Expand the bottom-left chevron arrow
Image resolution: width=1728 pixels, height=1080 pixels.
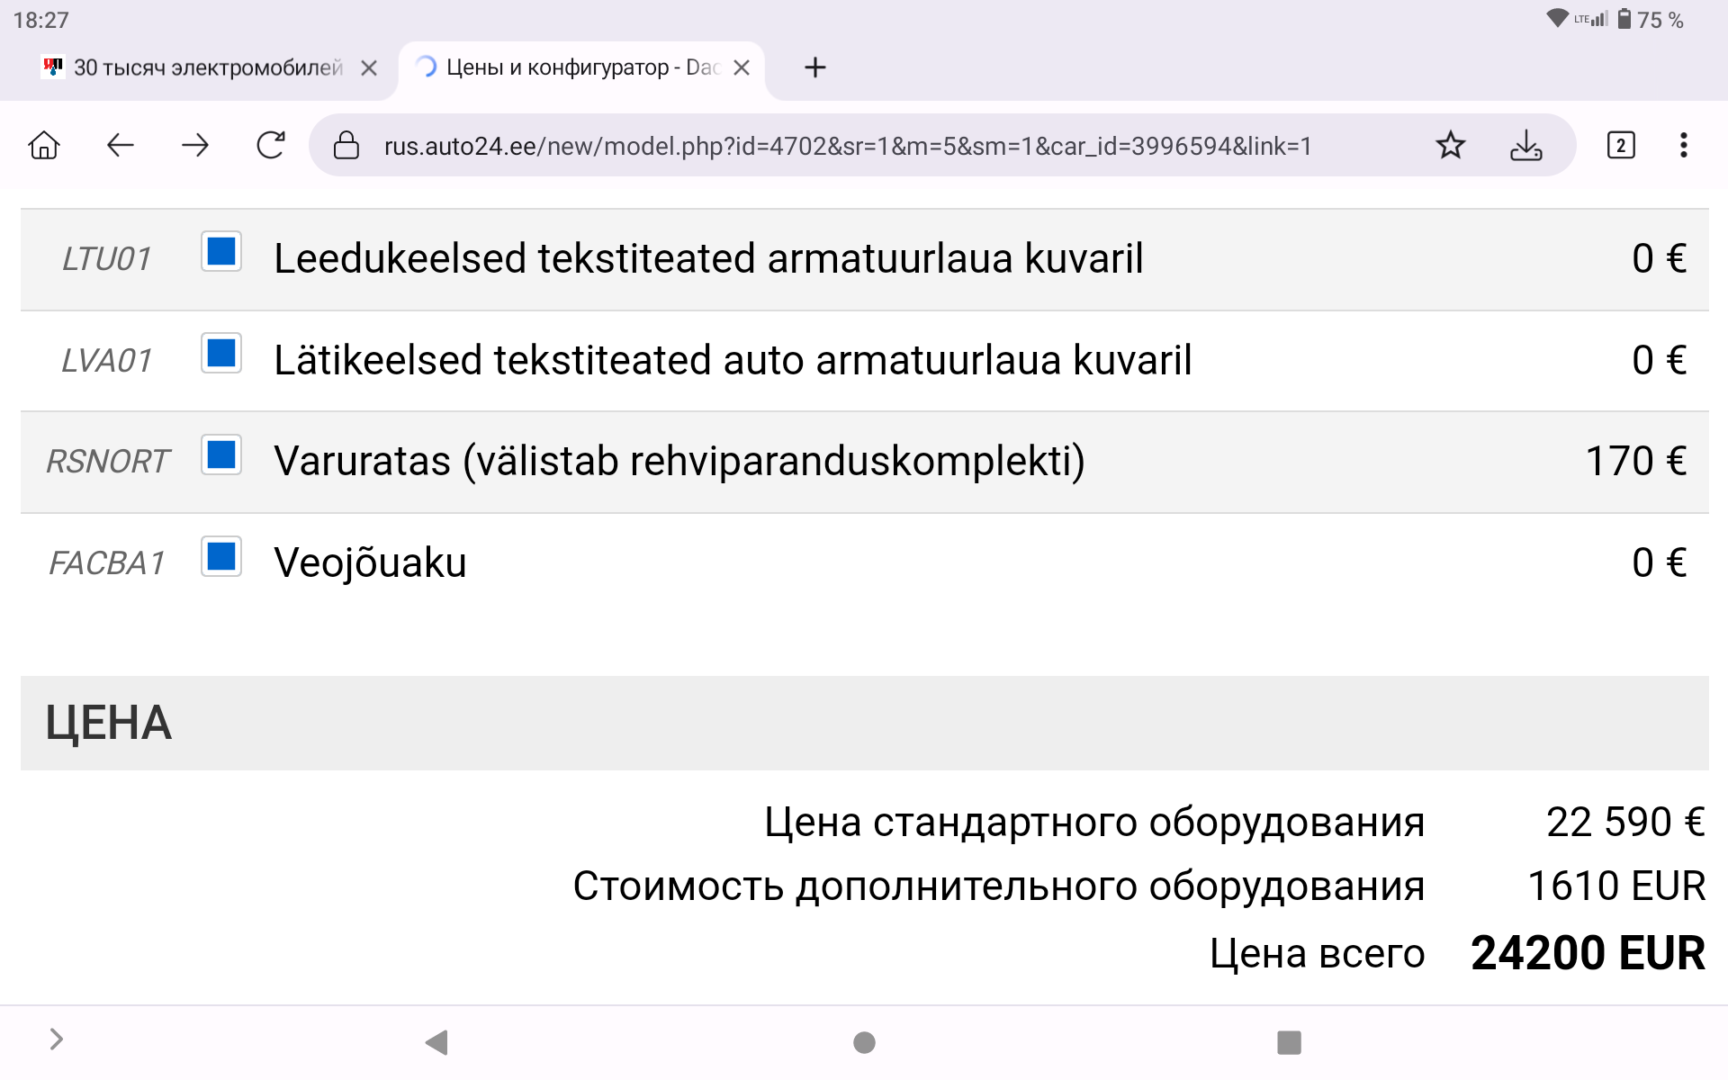point(56,1039)
